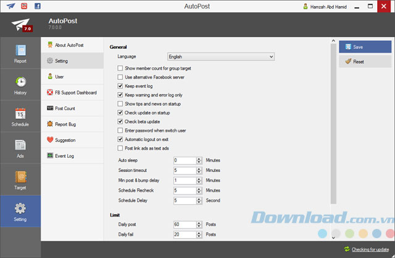Image resolution: width=395 pixels, height=258 pixels.
Task: Click the settings panel vertical scrollbar
Action: 333,124
